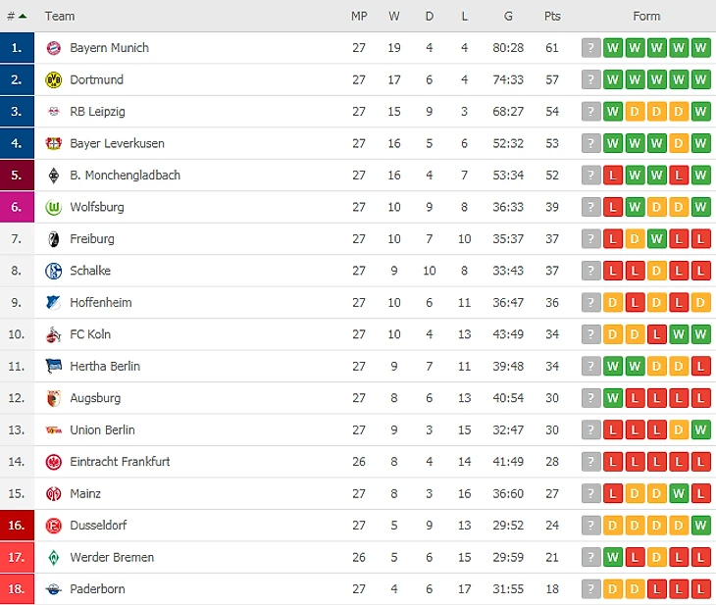Click the RB Leipzig logo icon
The width and height of the screenshot is (716, 605).
coord(54,112)
